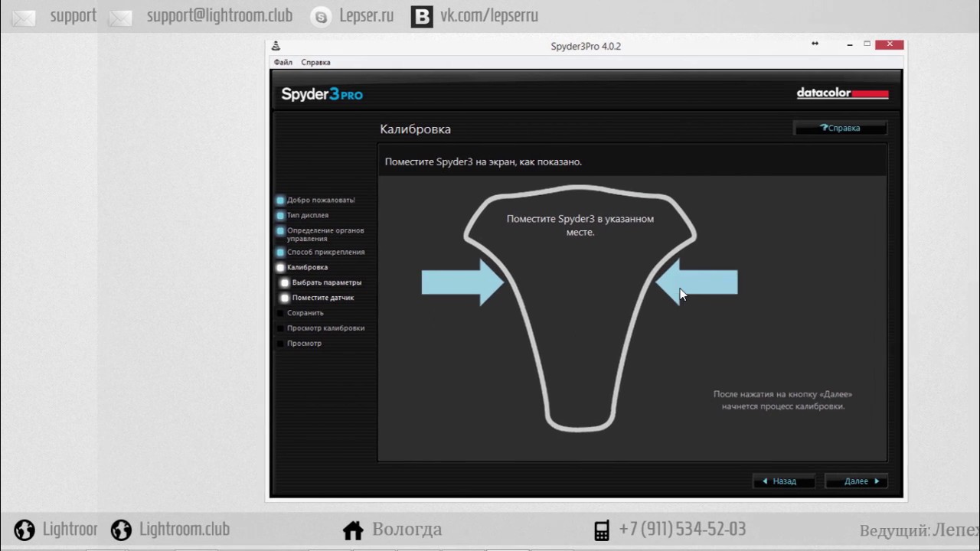Screen dimensions: 980x551
Task: Click the instruction Поместите Spyder3 на экран
Action: [483, 162]
